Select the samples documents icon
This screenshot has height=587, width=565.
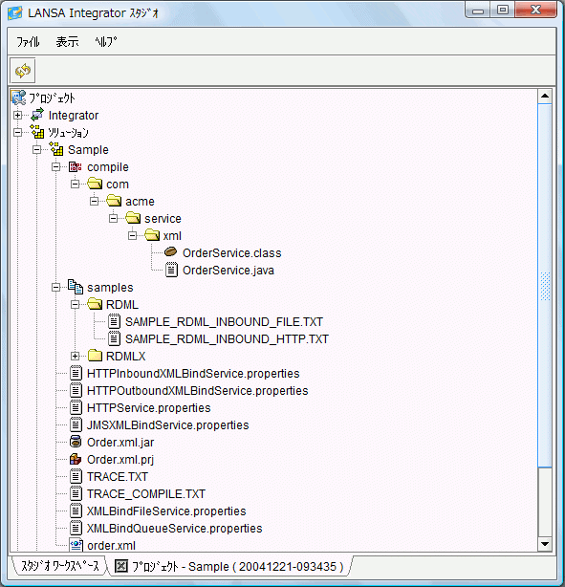pos(76,287)
